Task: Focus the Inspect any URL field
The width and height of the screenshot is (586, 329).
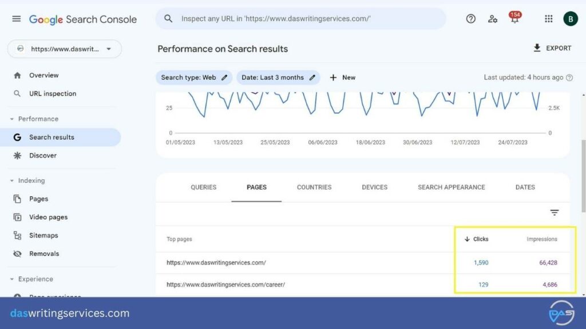Action: point(301,19)
